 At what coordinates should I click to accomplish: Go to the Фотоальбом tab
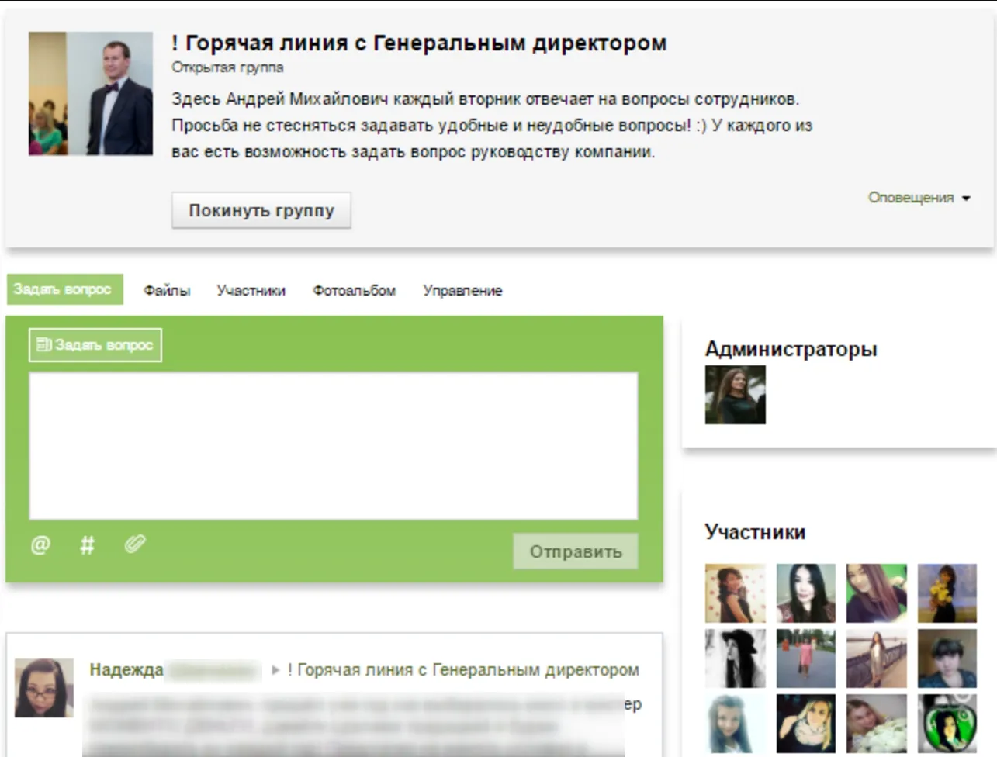[354, 291]
